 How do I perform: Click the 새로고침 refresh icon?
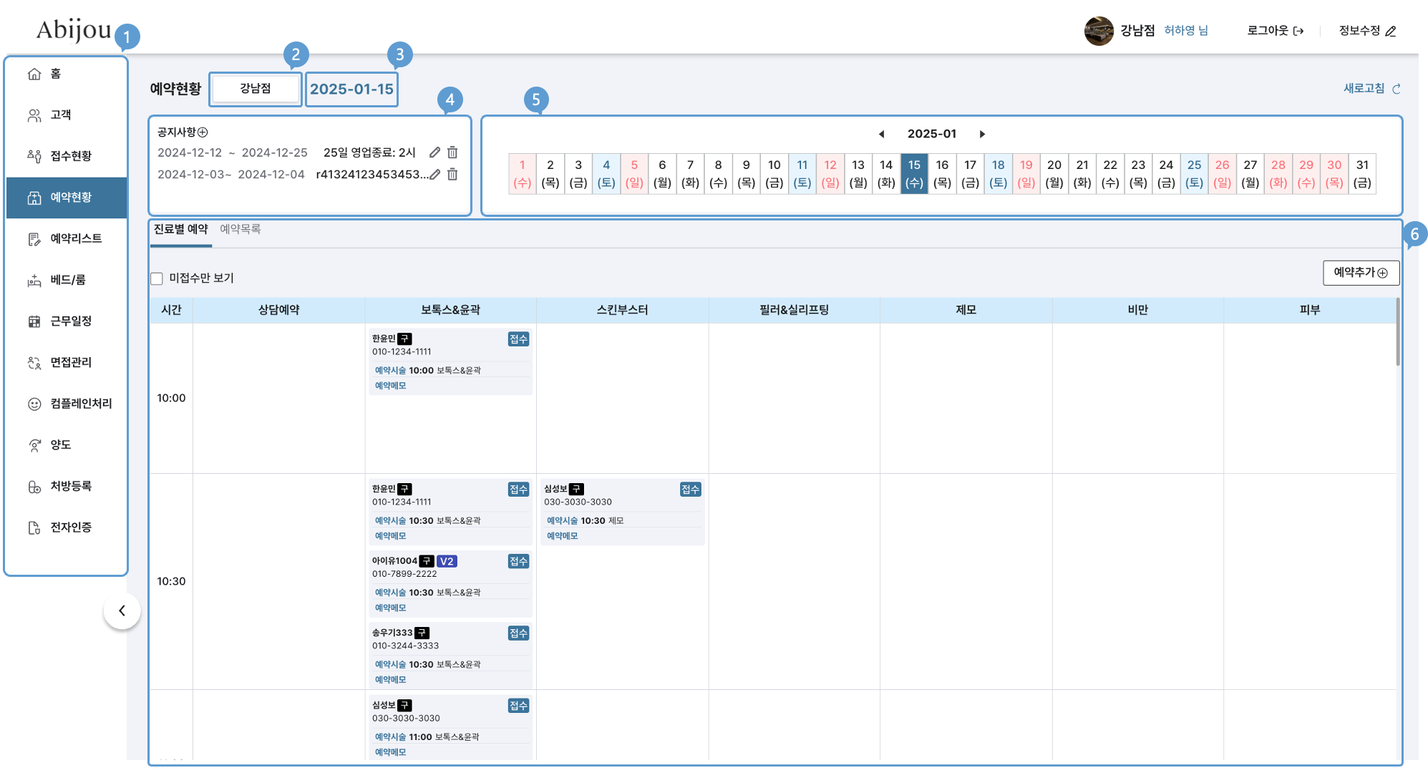click(1396, 89)
